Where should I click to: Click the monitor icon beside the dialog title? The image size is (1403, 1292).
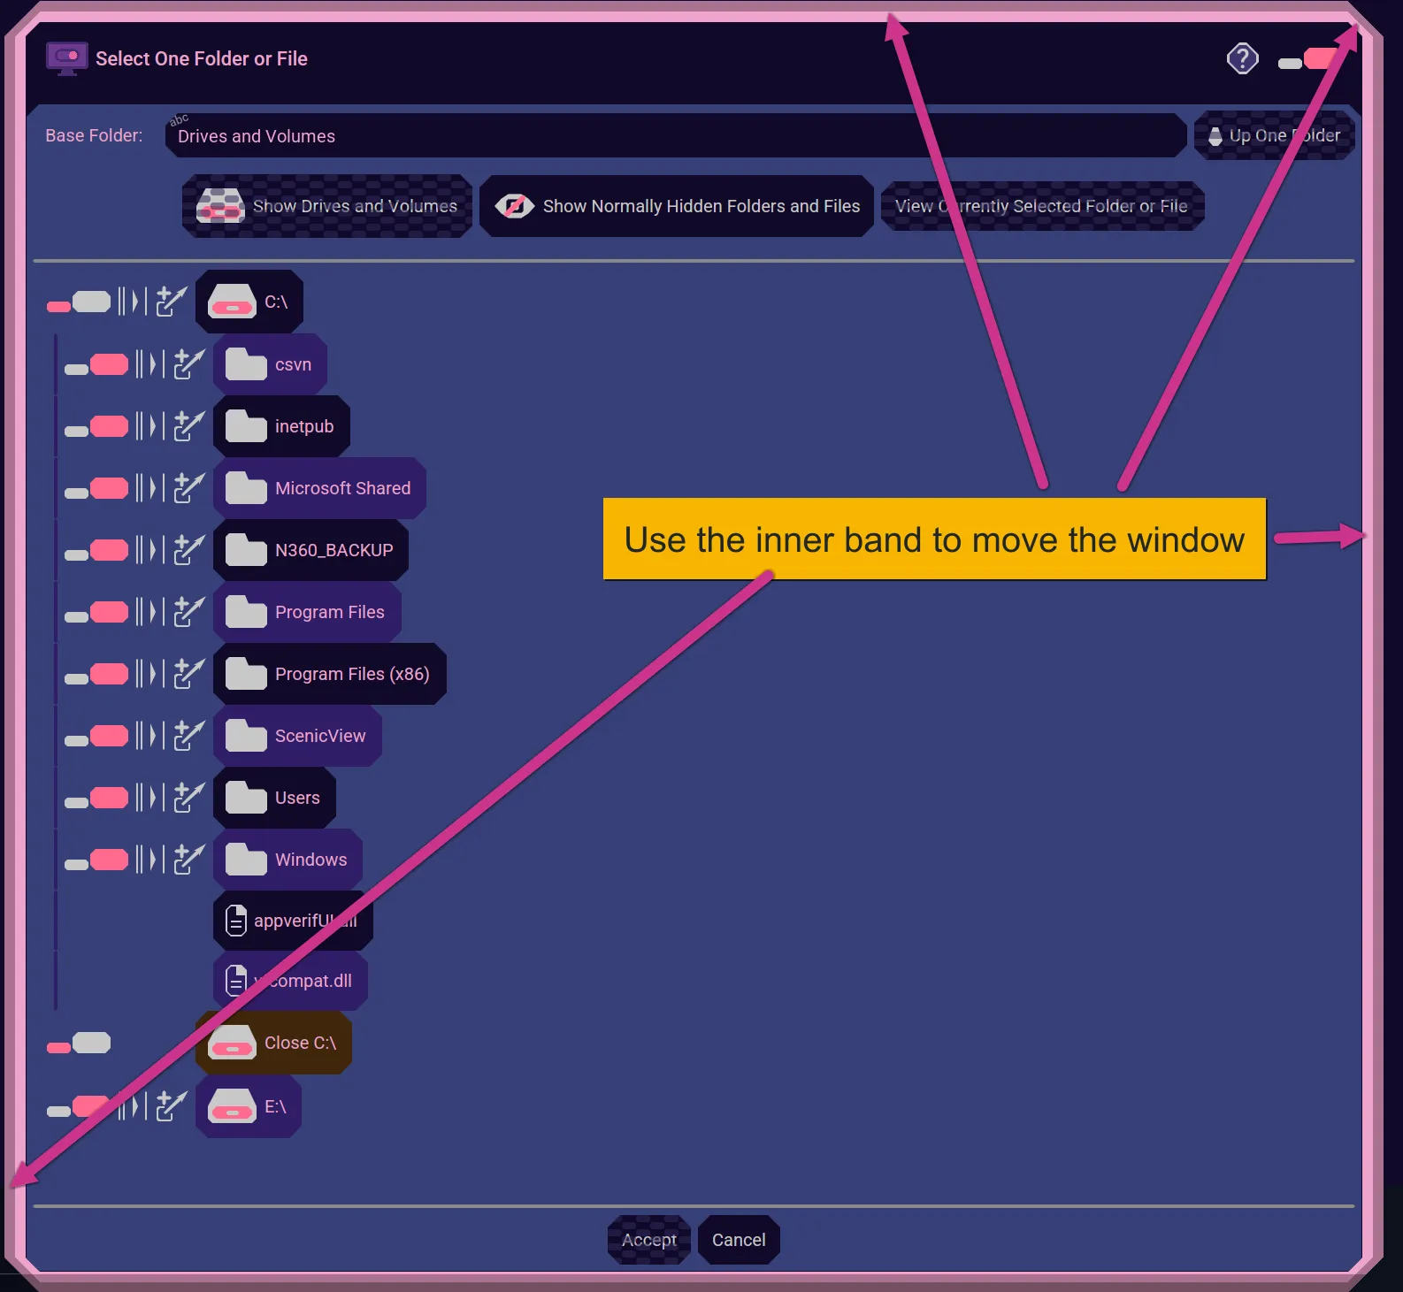pos(66,58)
